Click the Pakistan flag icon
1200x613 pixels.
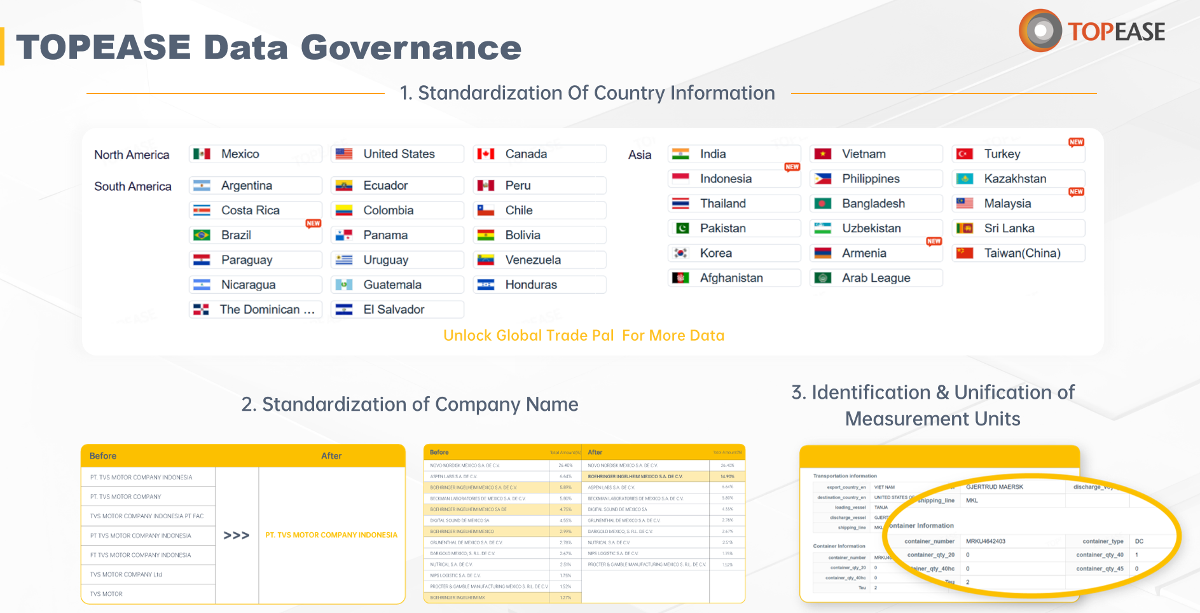682,228
